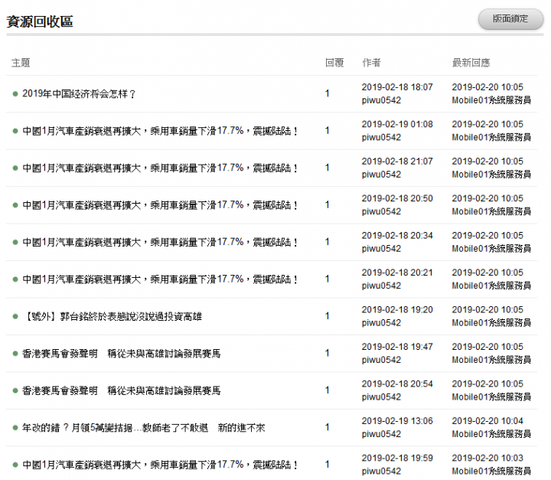The width and height of the screenshot is (551, 480).
Task: Click author piwu0542 under 2019-02-18 20:50
Action: (381, 211)
